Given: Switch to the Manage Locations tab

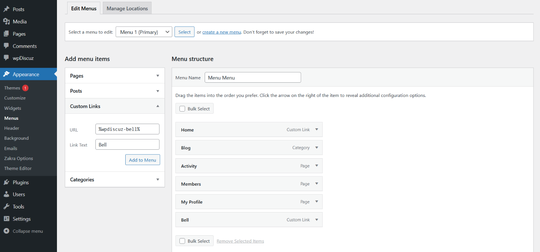Looking at the screenshot, I should 127,9.
